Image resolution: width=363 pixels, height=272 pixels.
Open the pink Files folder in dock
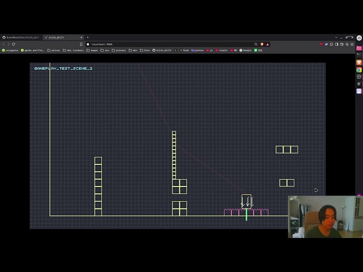click(359, 48)
